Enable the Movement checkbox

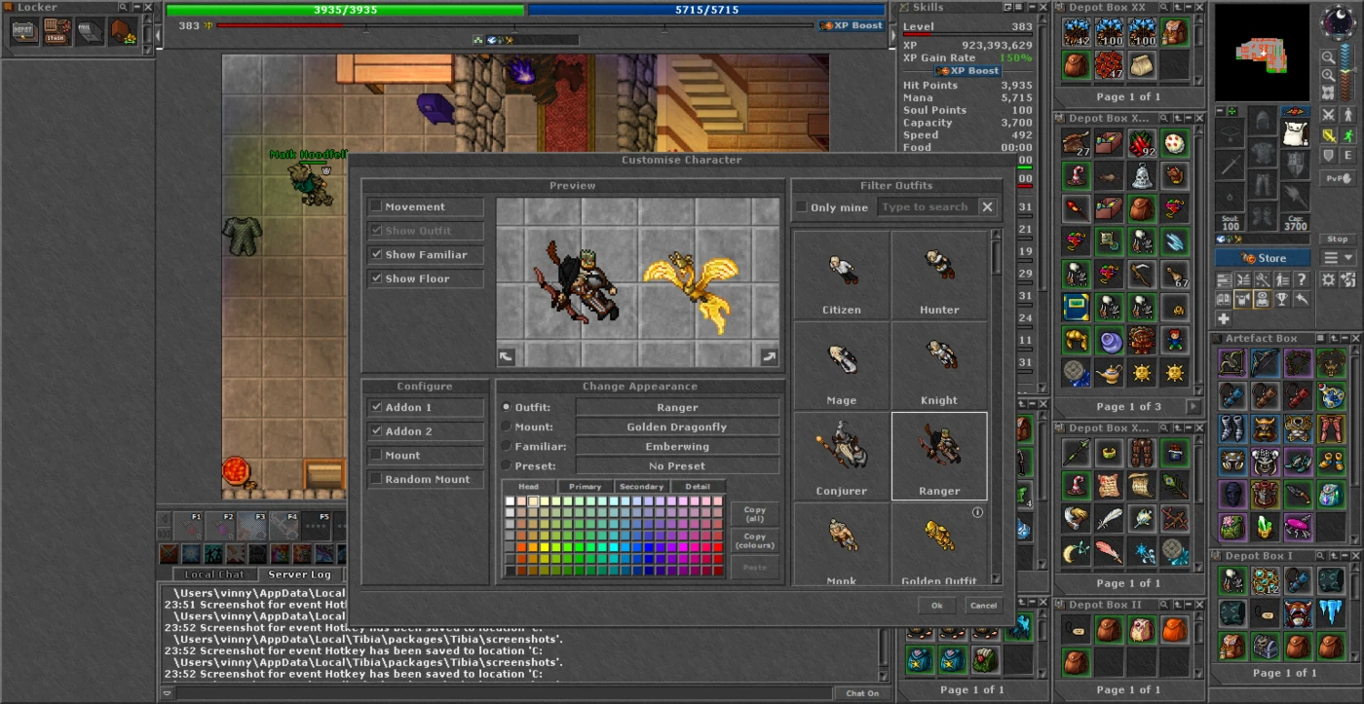click(376, 207)
